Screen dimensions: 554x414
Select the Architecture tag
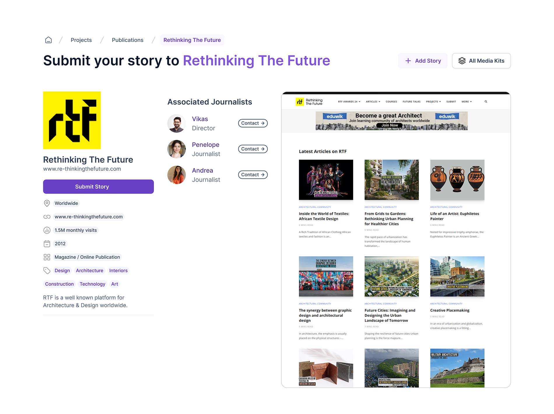[x=90, y=270]
